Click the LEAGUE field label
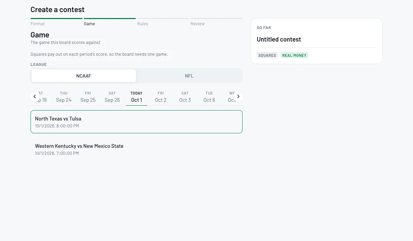The width and height of the screenshot is (413, 241). 38,64
